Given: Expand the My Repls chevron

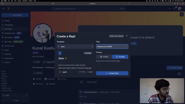Looking at the screenshot, I should (x=28, y=29).
